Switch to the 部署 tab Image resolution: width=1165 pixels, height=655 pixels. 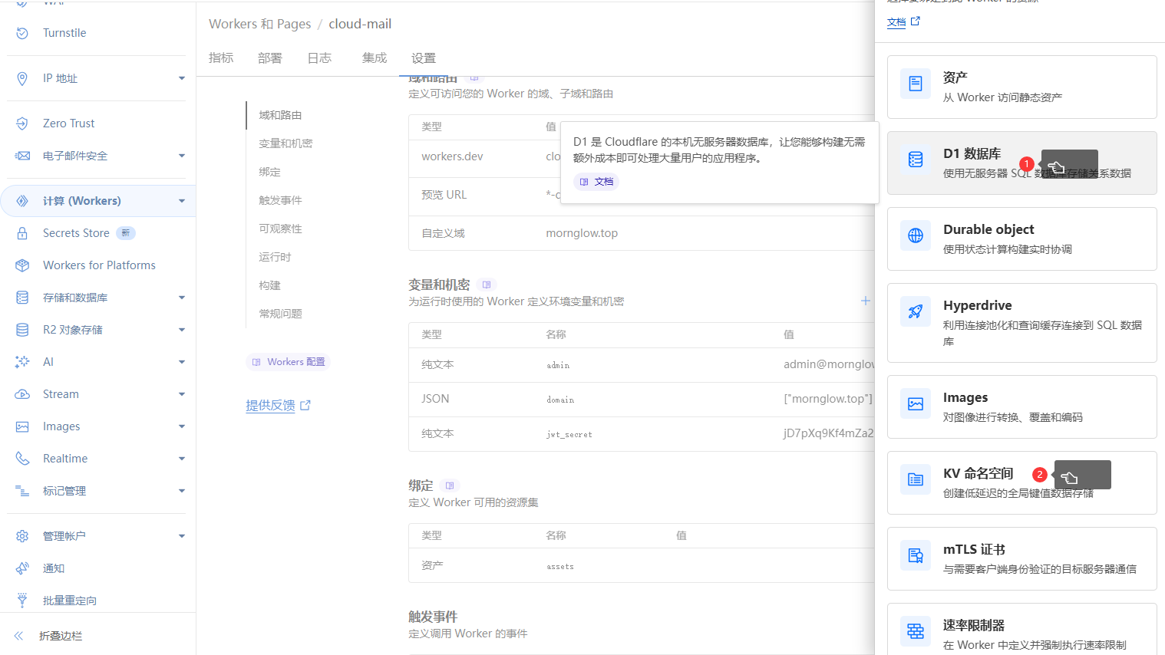click(x=270, y=58)
